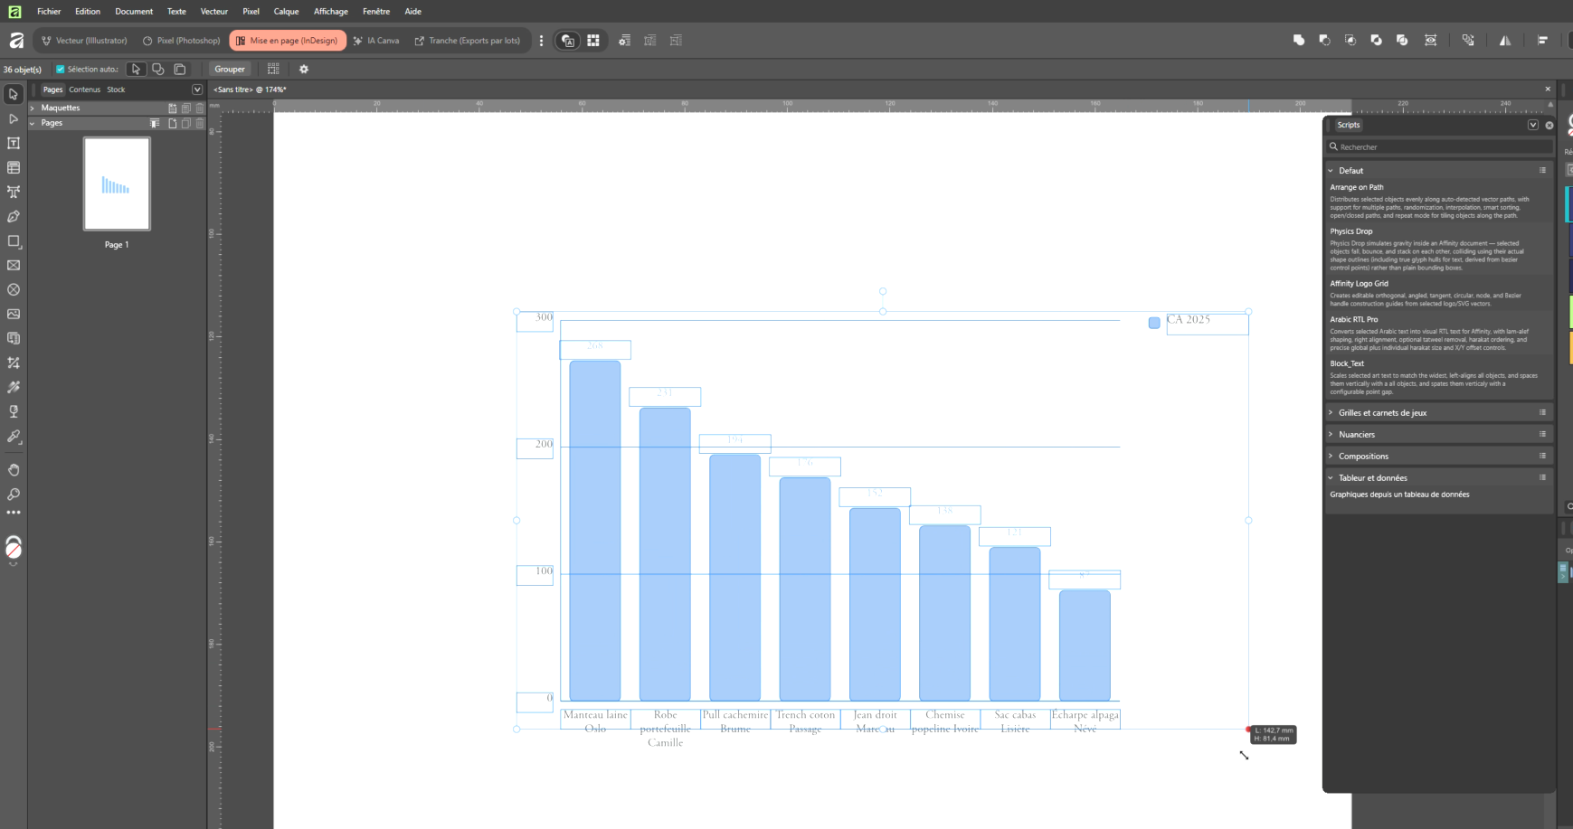
Task: Click the Rechercher scripts search field
Action: click(1438, 146)
